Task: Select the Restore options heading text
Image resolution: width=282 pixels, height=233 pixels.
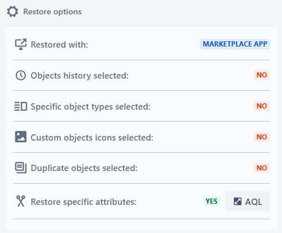Action: 52,12
